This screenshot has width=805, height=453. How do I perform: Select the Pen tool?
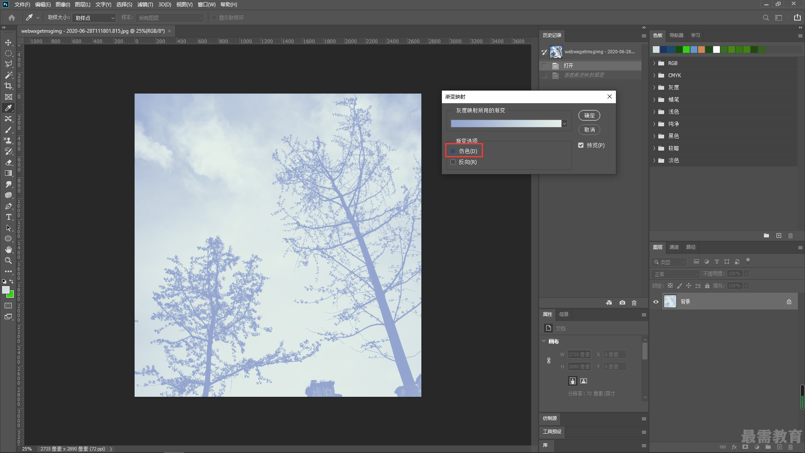coord(8,206)
